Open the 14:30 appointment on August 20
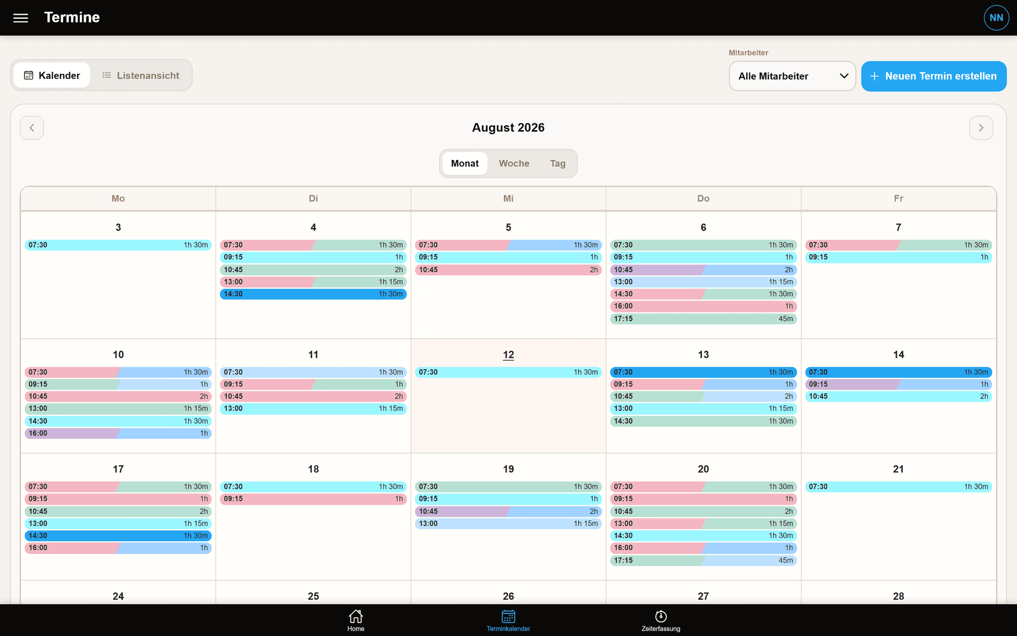This screenshot has width=1017, height=636. (703, 536)
